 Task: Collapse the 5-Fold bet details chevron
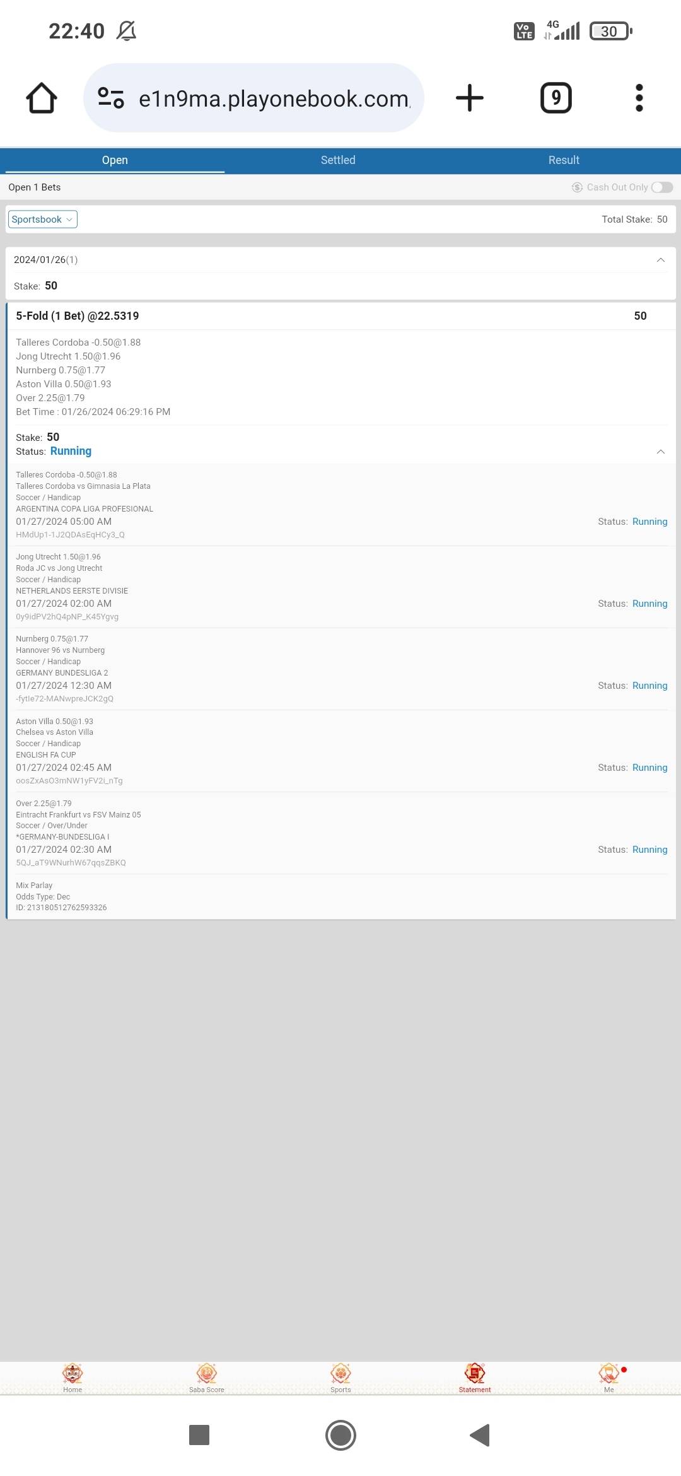pyautogui.click(x=661, y=452)
